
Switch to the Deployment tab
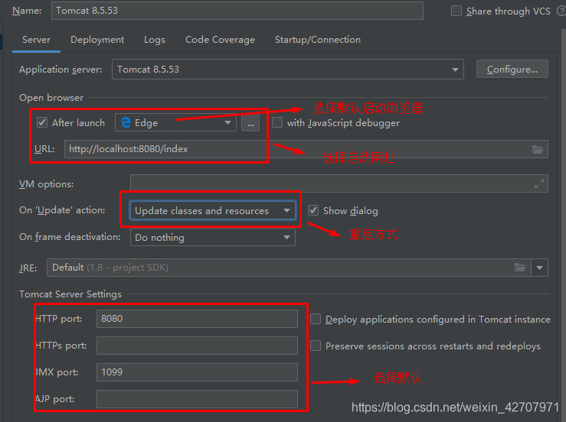coord(97,40)
